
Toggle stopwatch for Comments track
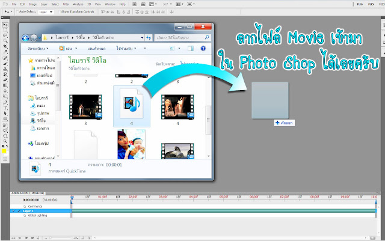[x=25, y=206]
